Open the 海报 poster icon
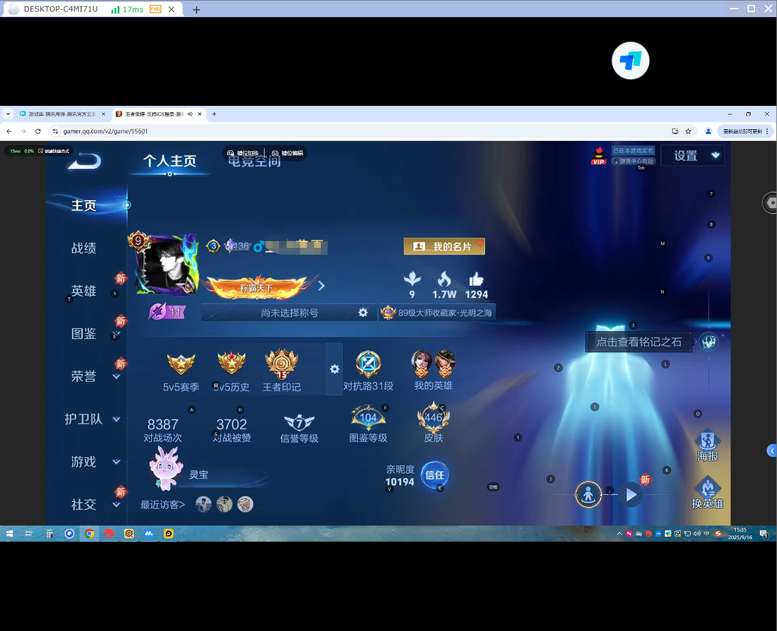 (707, 442)
